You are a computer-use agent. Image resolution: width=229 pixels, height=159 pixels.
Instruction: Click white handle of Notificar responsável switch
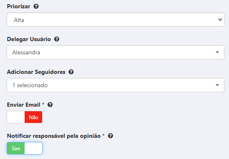(33, 148)
